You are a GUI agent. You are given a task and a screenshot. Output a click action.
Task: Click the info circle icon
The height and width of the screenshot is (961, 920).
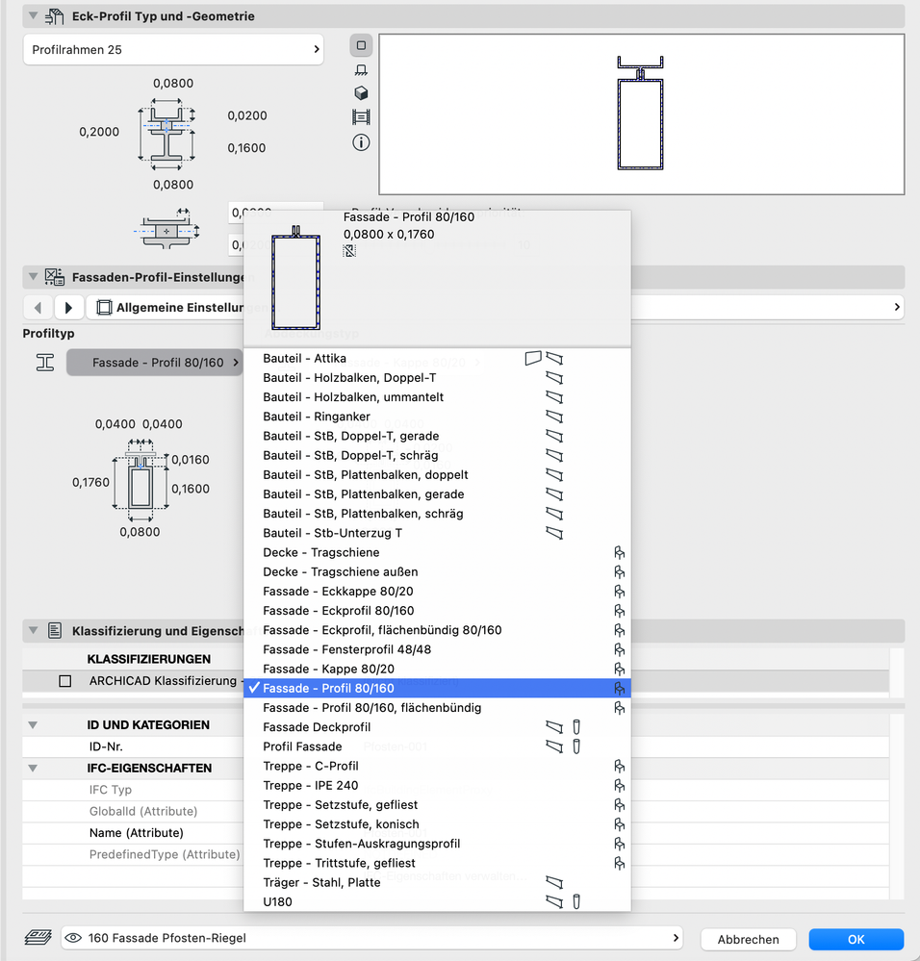point(362,142)
